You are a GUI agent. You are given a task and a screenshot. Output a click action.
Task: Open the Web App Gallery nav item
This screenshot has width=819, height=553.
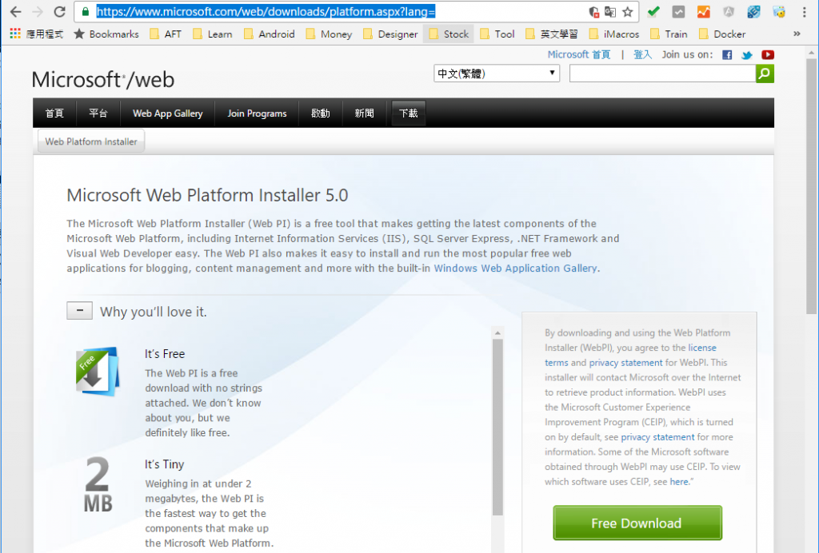click(x=168, y=113)
